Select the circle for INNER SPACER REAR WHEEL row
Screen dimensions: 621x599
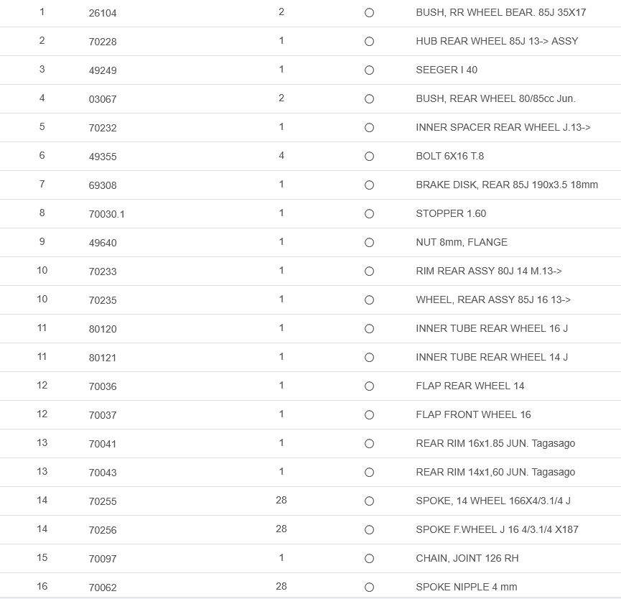[x=369, y=128]
